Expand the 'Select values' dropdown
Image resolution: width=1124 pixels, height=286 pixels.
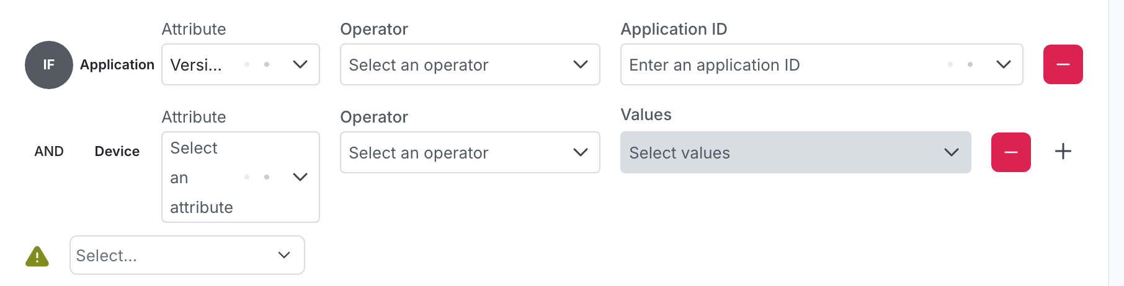pyautogui.click(x=782, y=152)
